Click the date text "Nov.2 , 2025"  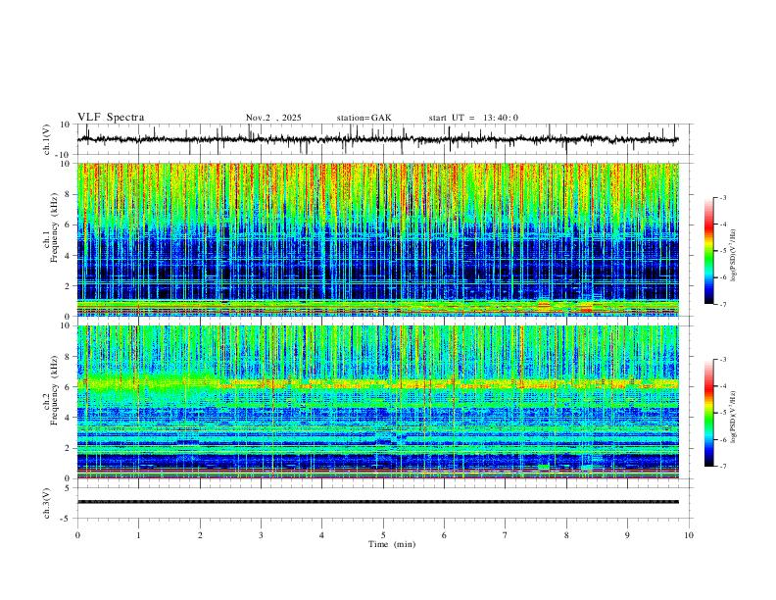[273, 118]
